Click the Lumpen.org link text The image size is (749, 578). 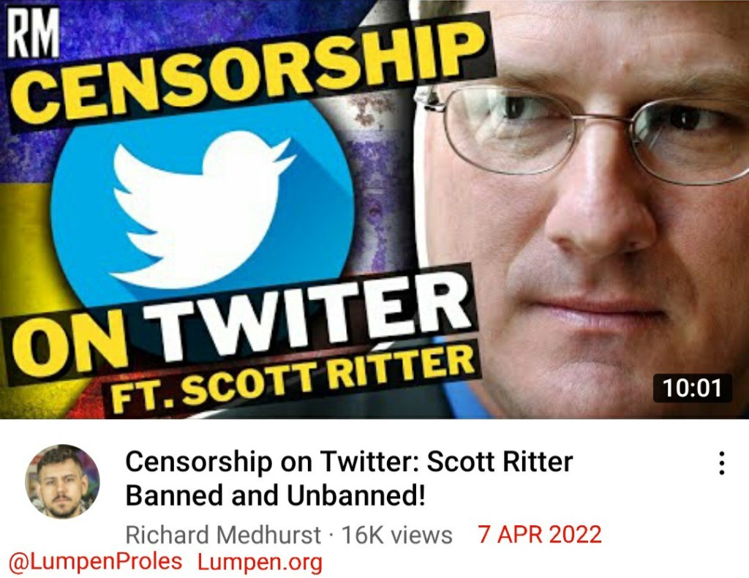tap(260, 562)
